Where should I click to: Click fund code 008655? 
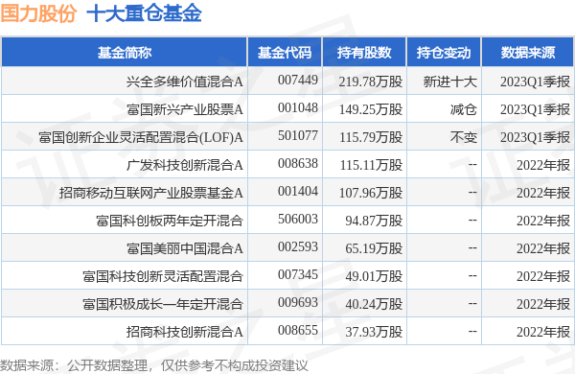(298, 331)
